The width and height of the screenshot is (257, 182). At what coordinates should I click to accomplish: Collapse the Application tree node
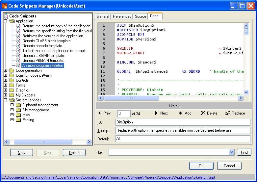(x=5, y=21)
